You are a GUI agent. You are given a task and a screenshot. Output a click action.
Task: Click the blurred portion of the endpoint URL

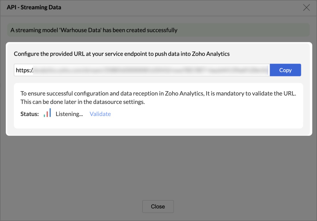(150, 70)
